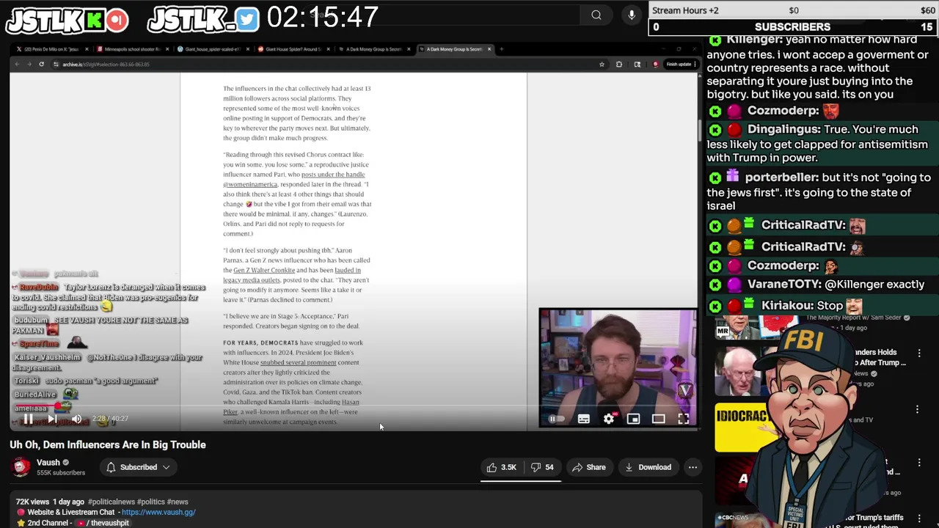Open the Vaush channel name link
Screen dimensions: 939x528
48,463
